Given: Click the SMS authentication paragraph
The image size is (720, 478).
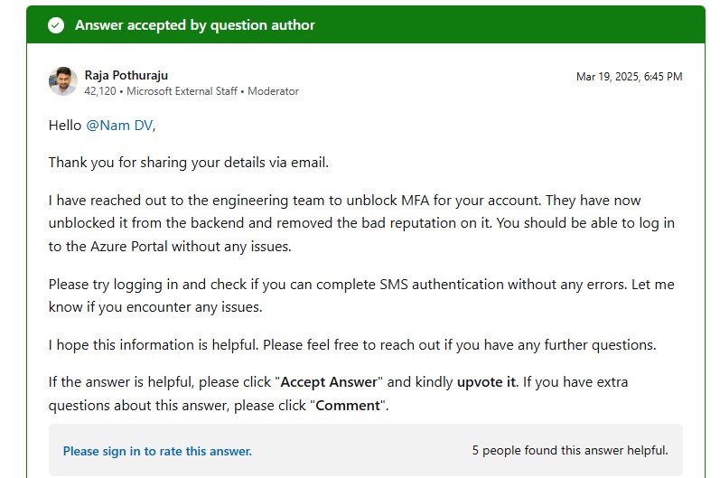Looking at the screenshot, I should coord(361,295).
